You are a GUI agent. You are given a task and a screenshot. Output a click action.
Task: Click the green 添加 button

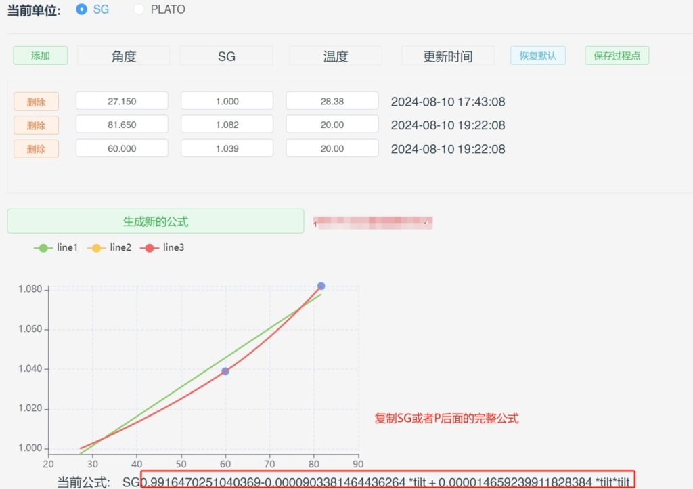41,56
